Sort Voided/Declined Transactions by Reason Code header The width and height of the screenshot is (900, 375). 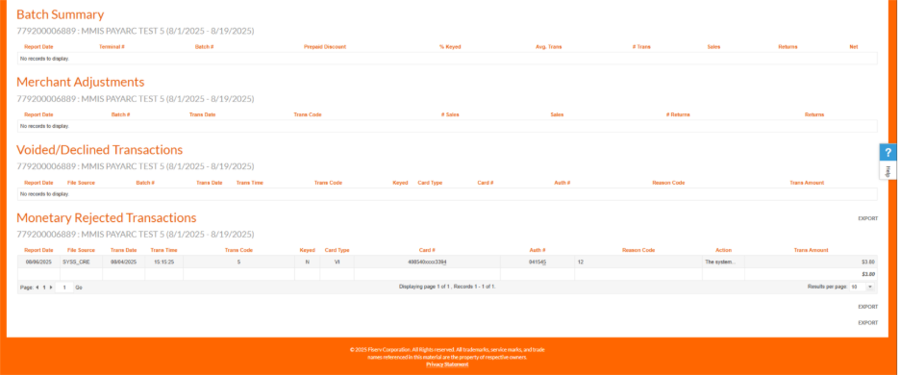point(668,183)
